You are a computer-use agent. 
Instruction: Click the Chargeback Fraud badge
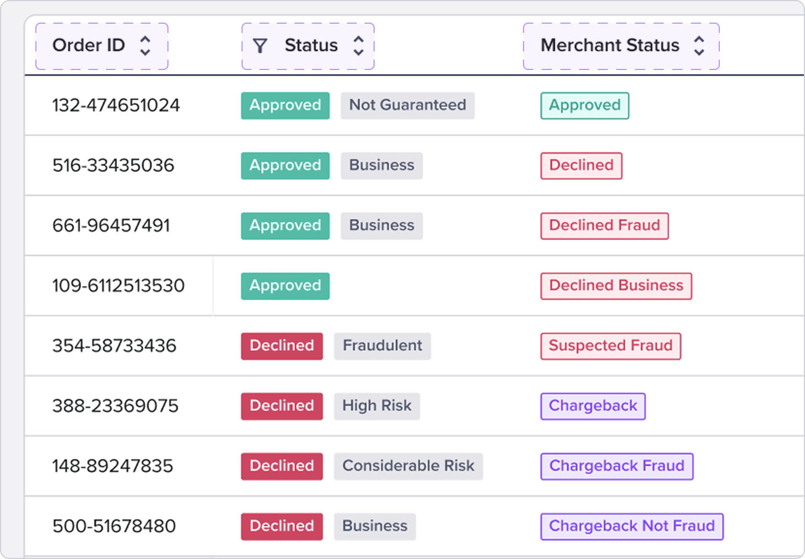point(617,466)
